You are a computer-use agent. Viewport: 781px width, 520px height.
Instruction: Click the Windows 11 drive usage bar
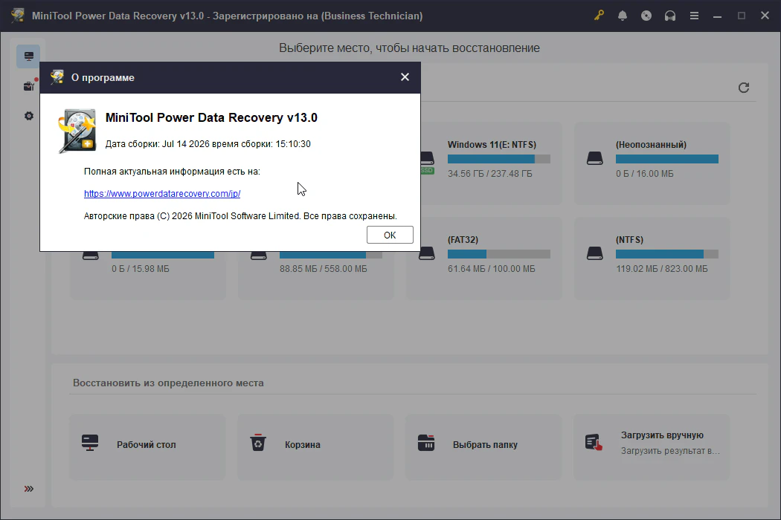pyautogui.click(x=498, y=159)
